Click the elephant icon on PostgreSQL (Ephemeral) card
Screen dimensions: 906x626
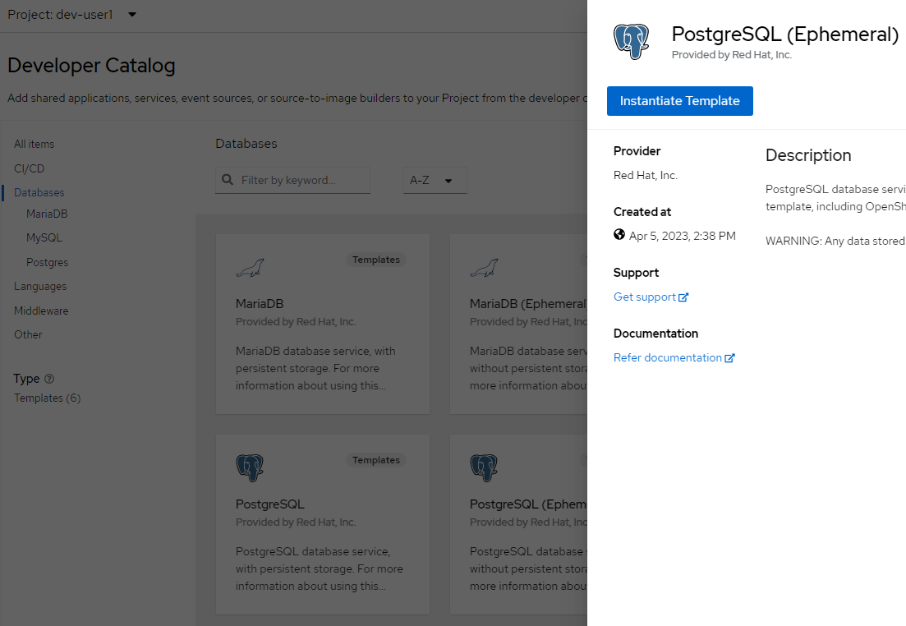(484, 467)
